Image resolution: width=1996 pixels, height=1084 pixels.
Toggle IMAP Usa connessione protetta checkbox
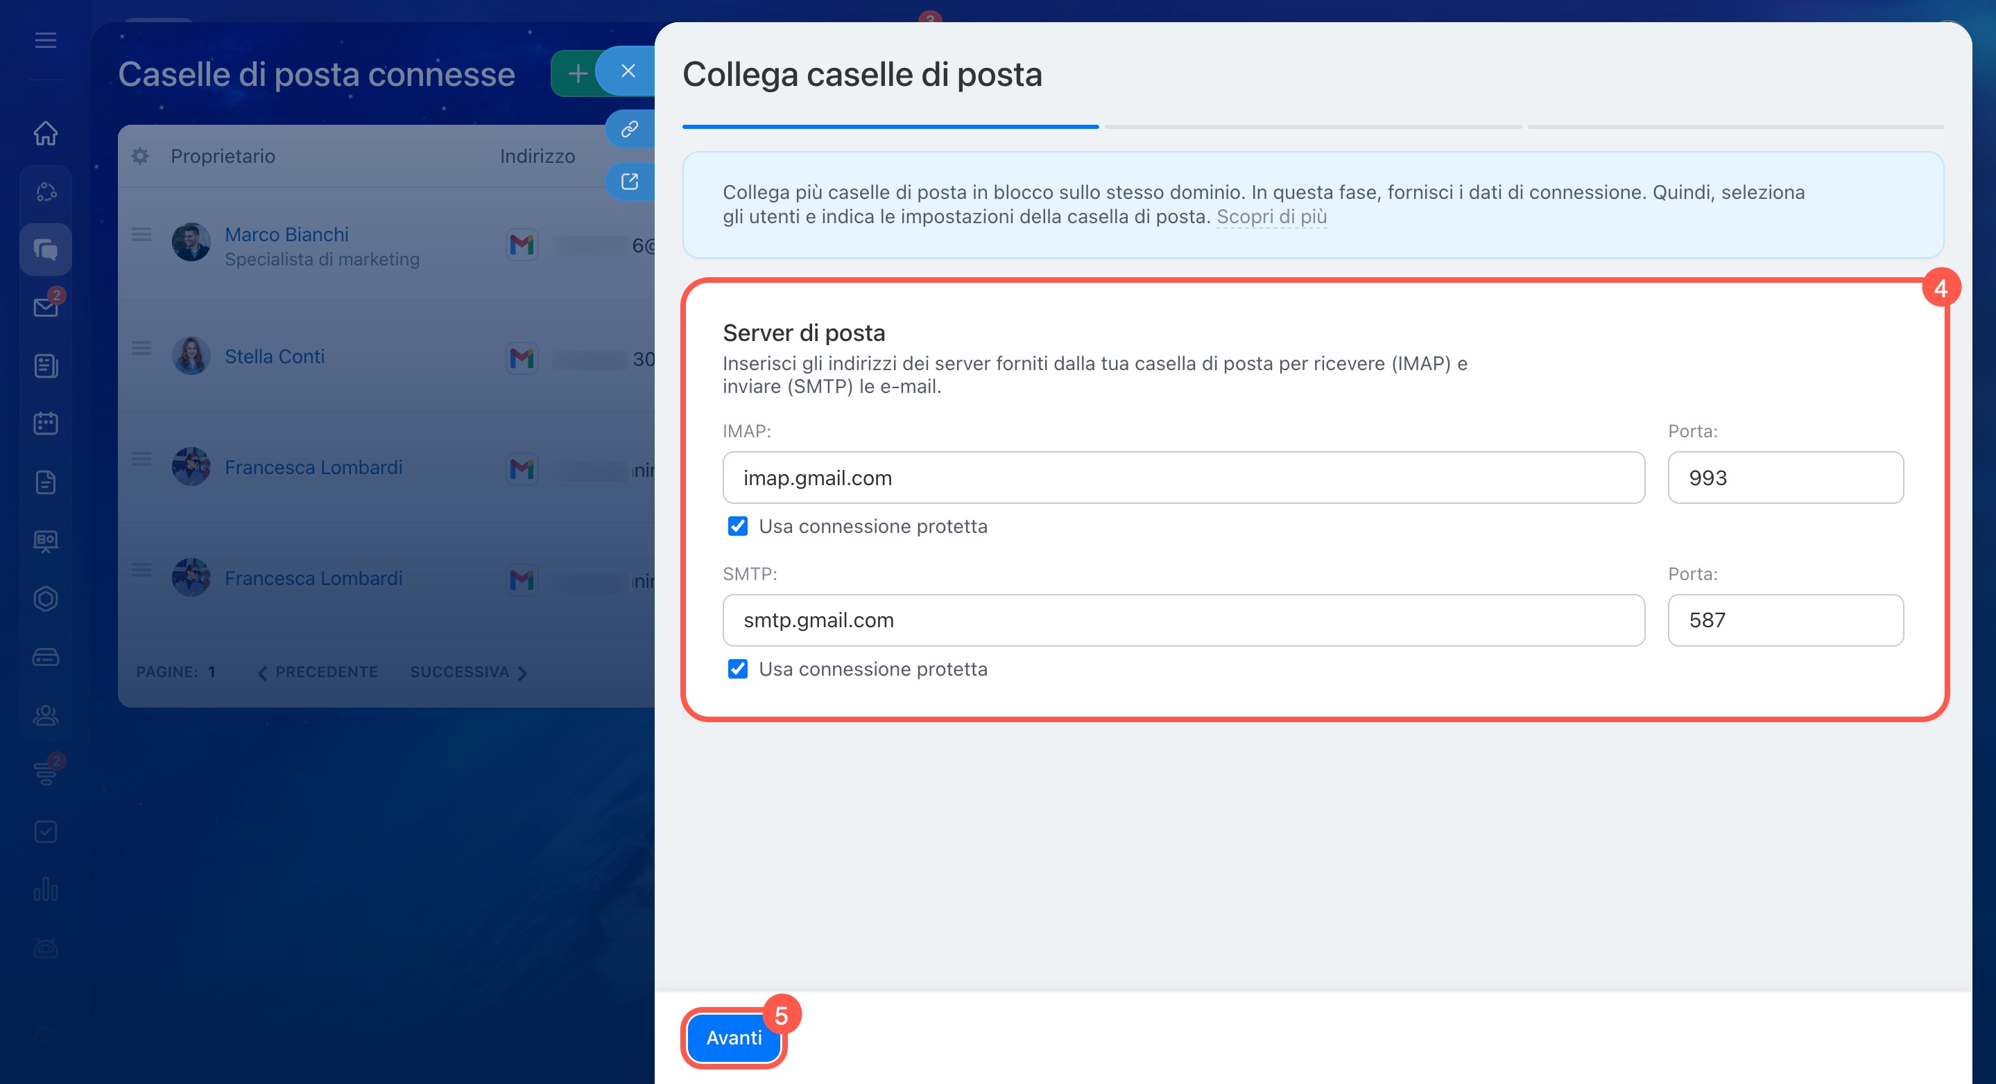pyautogui.click(x=738, y=527)
